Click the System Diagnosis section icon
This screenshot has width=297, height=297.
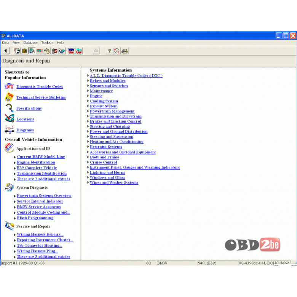10,187
